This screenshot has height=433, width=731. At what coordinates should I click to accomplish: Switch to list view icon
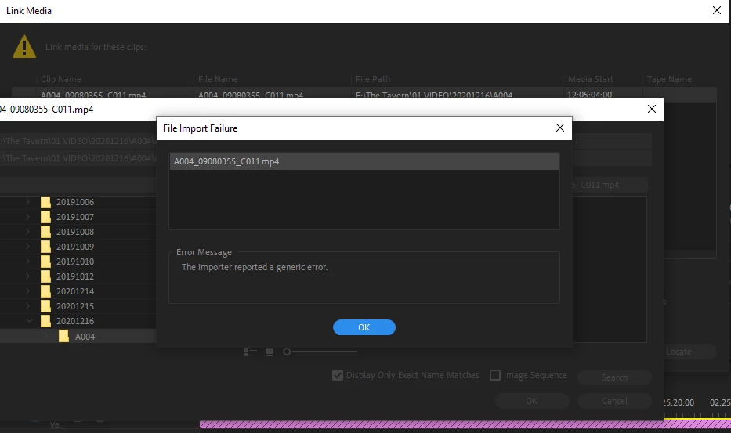[251, 352]
